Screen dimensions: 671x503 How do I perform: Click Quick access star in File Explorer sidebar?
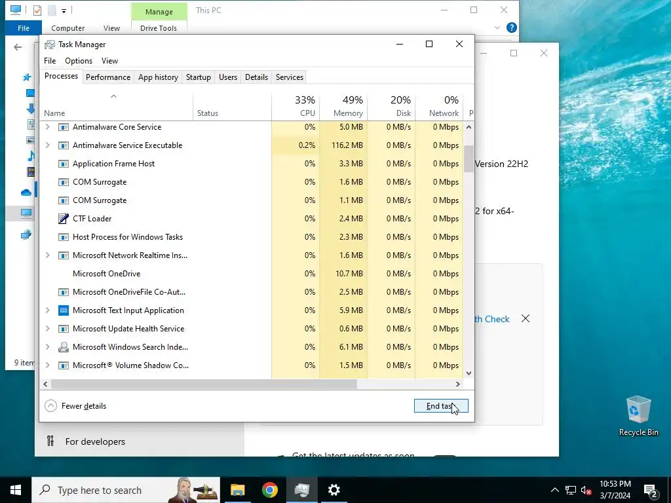click(28, 77)
